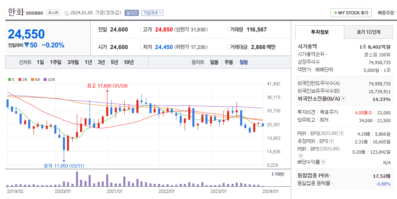This screenshot has height=199, width=397.
Task: Click the 41,492 y-axis price label
Action: [x=274, y=84]
